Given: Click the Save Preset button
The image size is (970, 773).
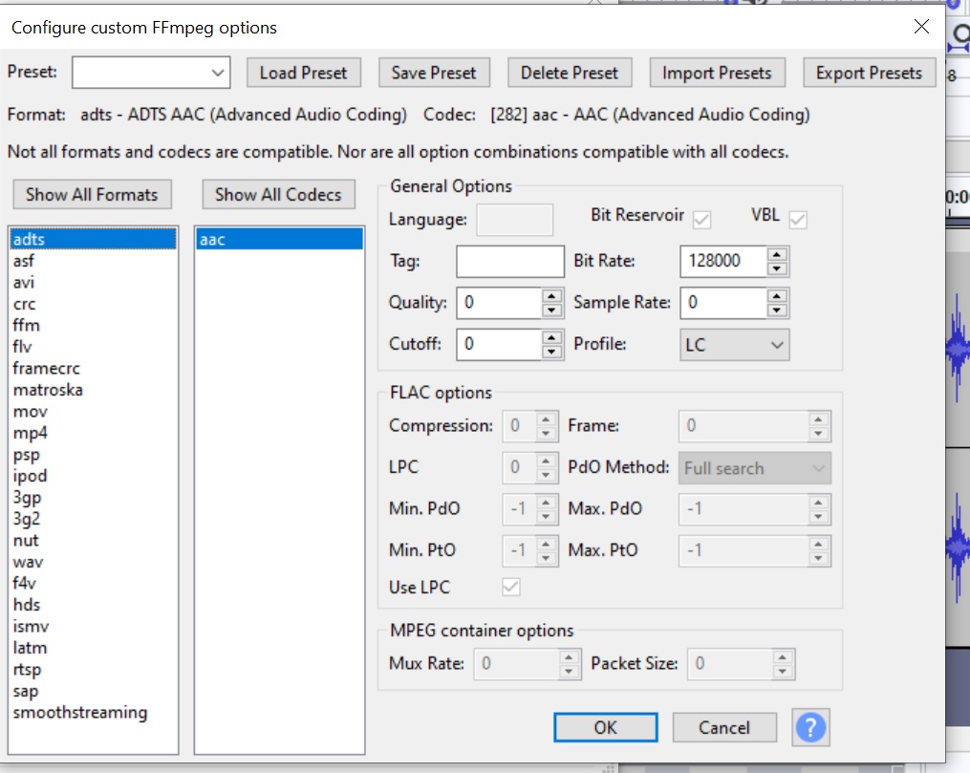Looking at the screenshot, I should (x=434, y=73).
